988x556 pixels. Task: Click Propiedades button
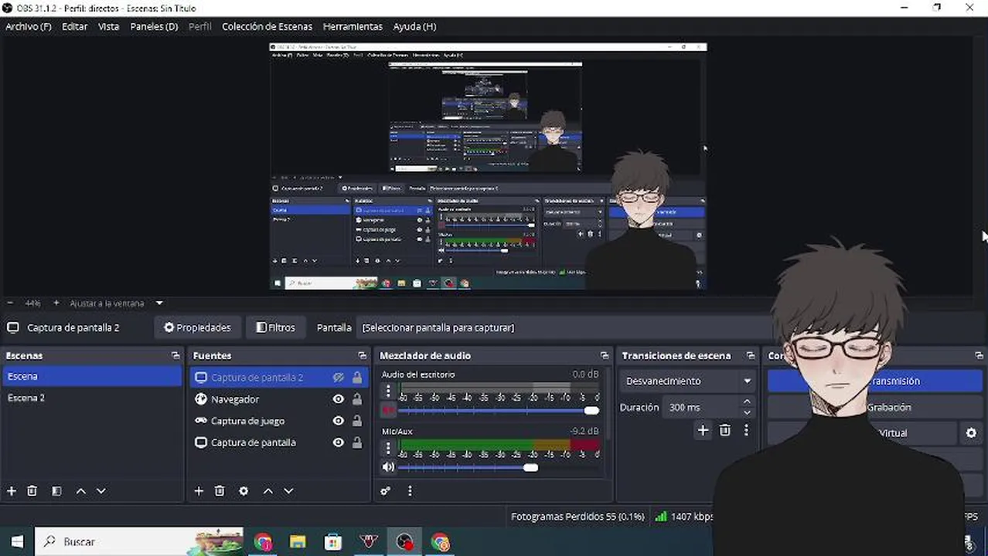[x=197, y=327]
